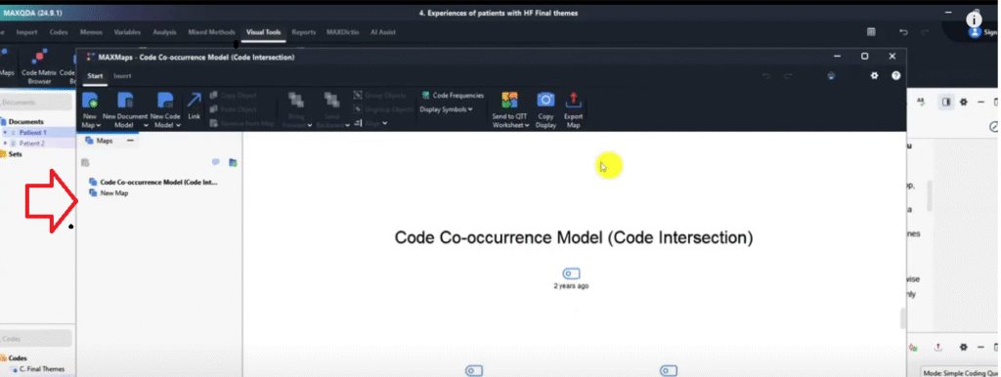Click the MAXMaps canvas vertical scrollbar

(x=902, y=317)
